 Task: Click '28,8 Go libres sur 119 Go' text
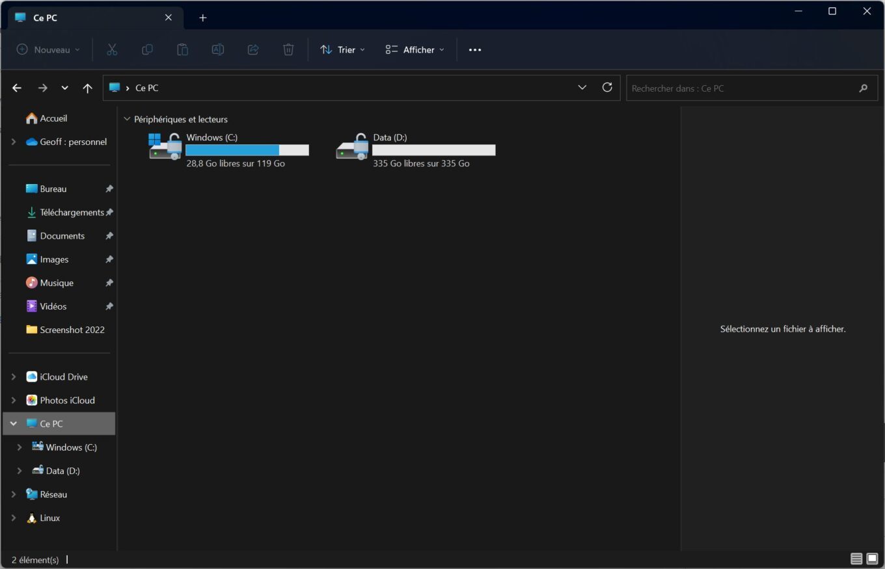(236, 163)
